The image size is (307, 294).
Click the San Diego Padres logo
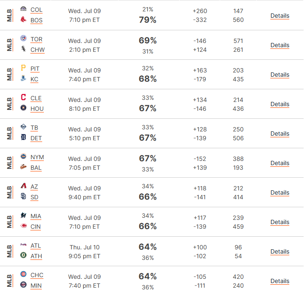click(23, 196)
